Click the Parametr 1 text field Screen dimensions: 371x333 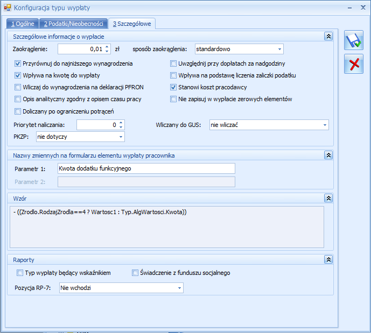point(146,168)
